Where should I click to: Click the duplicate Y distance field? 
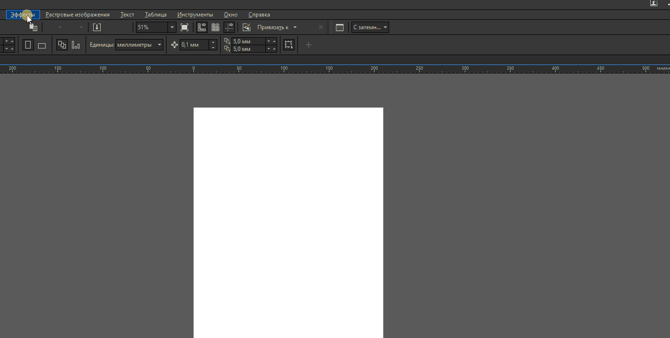248,49
